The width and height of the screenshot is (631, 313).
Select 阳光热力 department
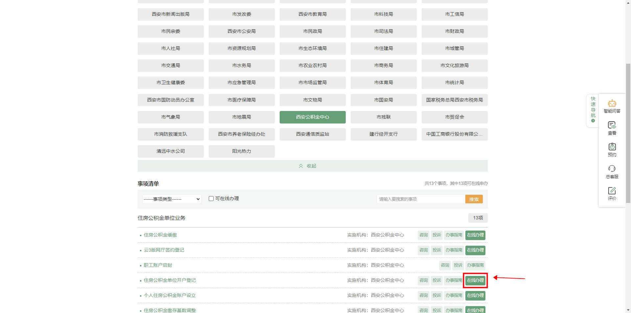pos(242,151)
